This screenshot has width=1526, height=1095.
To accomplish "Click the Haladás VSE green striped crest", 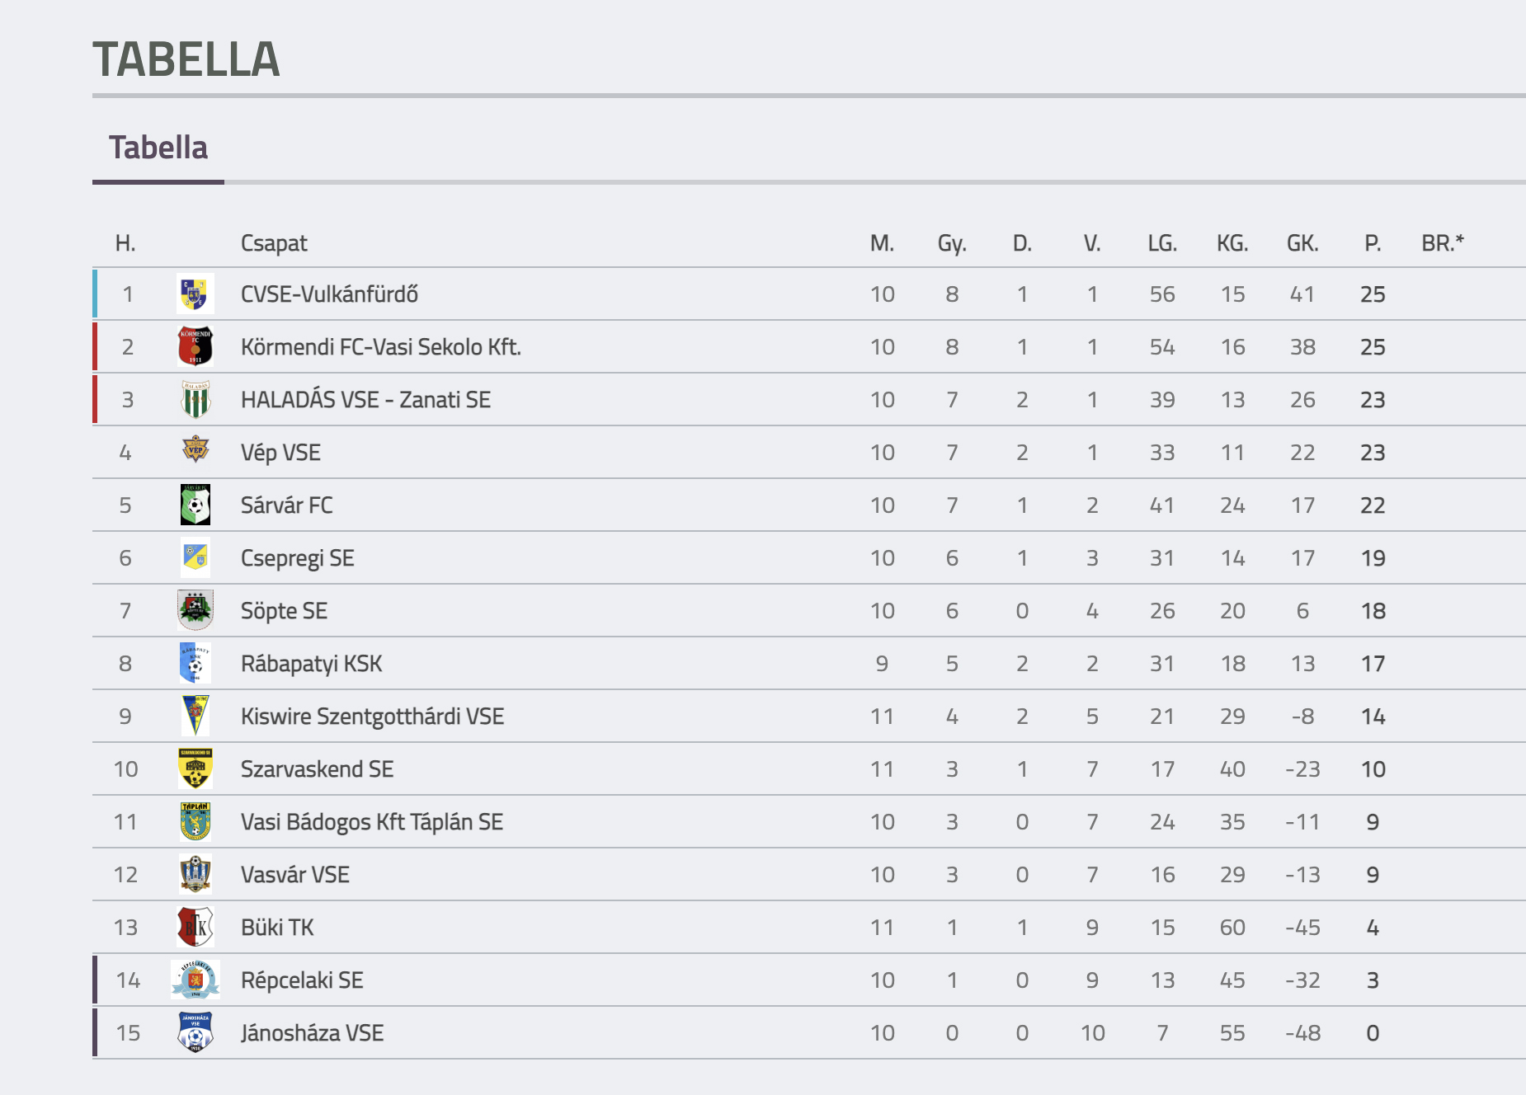I will pyautogui.click(x=195, y=399).
